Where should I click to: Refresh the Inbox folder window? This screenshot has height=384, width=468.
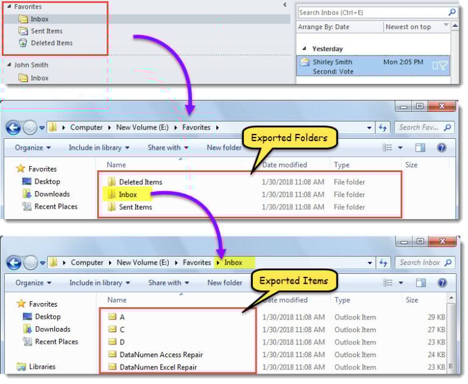coord(383,263)
